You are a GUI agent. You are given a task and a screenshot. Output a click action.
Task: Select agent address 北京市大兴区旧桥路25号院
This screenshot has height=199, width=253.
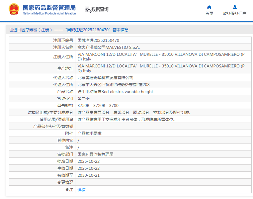point(114,85)
